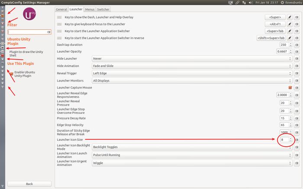
Task: Click the <Super> key binding button
Action: click(275, 17)
